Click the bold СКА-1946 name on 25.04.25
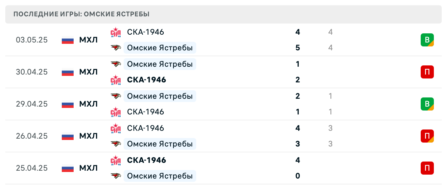Image resolution: width=447 pixels, height=189 pixels. click(146, 160)
